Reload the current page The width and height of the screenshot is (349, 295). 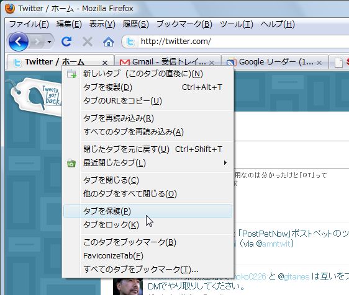[66, 42]
